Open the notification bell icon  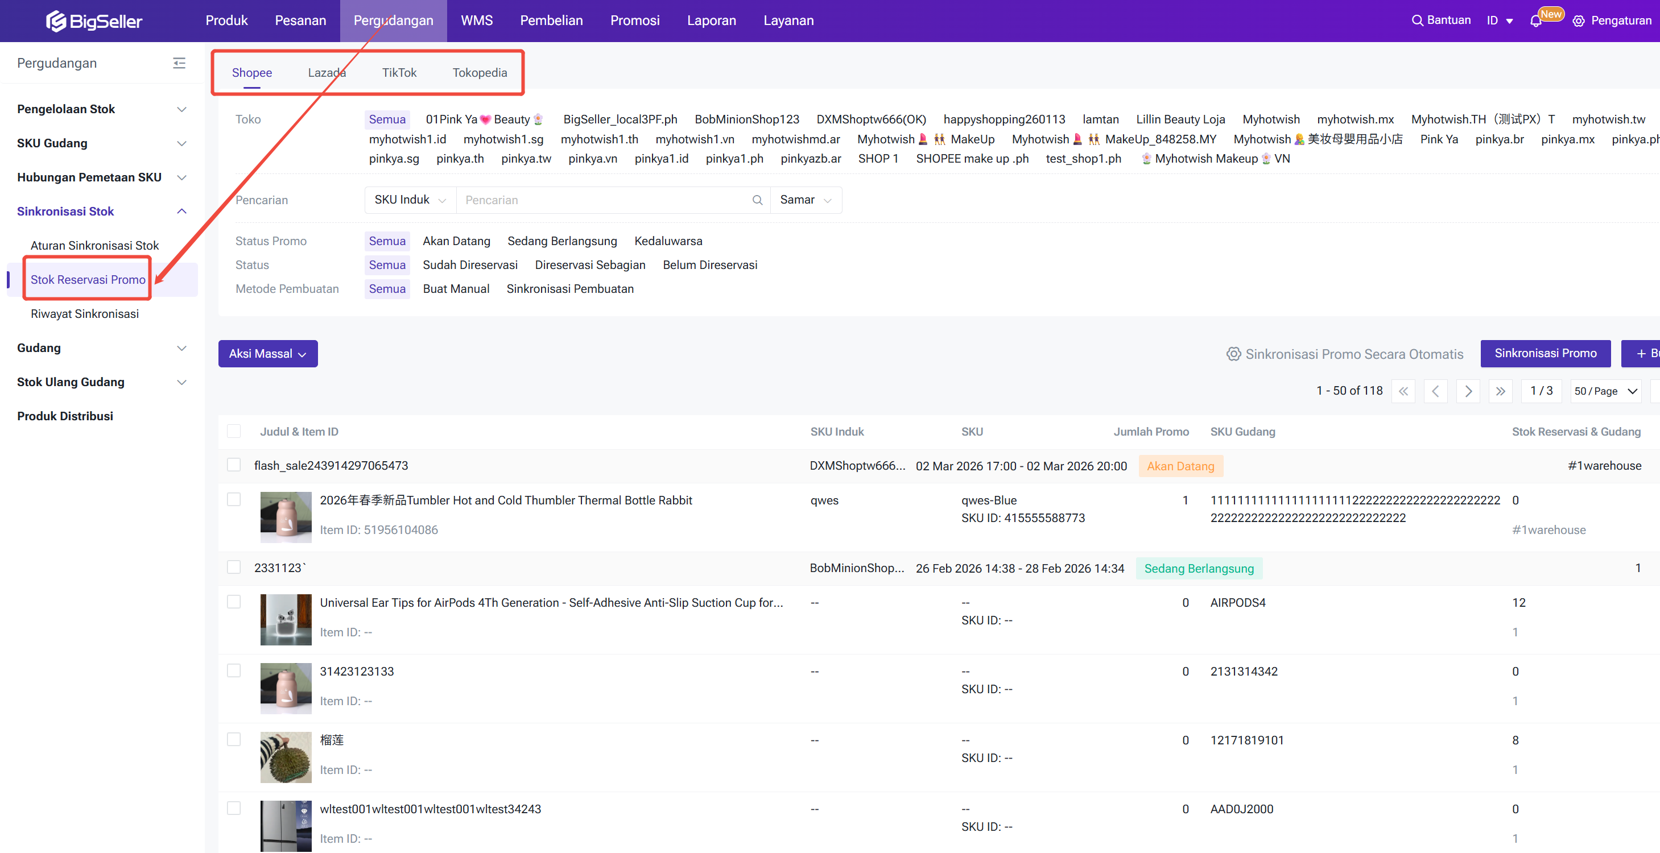point(1535,21)
